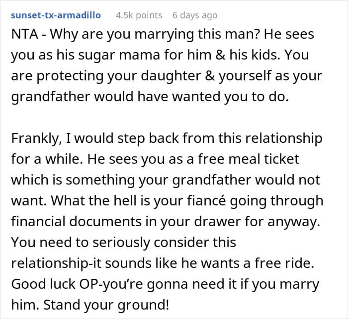Viewport: 348px width, 319px height.
Task: Click "gonna need it if you marry"
Action: 225,283
